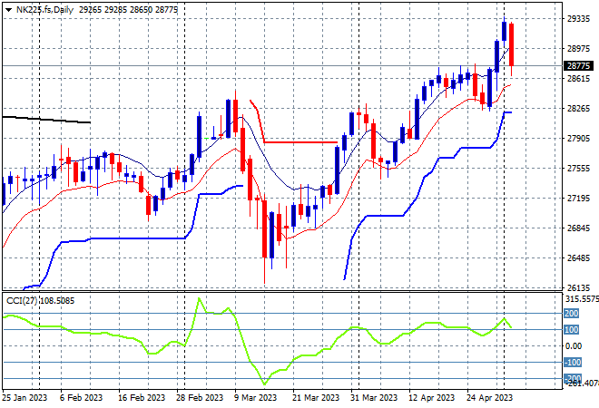Click the 0.00 level on CCI scale

pos(574,346)
